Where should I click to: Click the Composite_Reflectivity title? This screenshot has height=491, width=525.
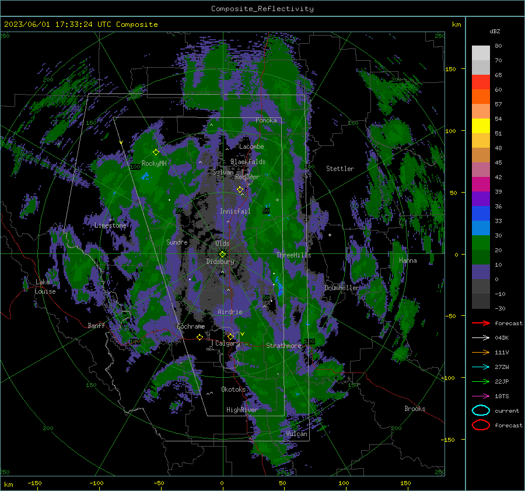point(262,9)
